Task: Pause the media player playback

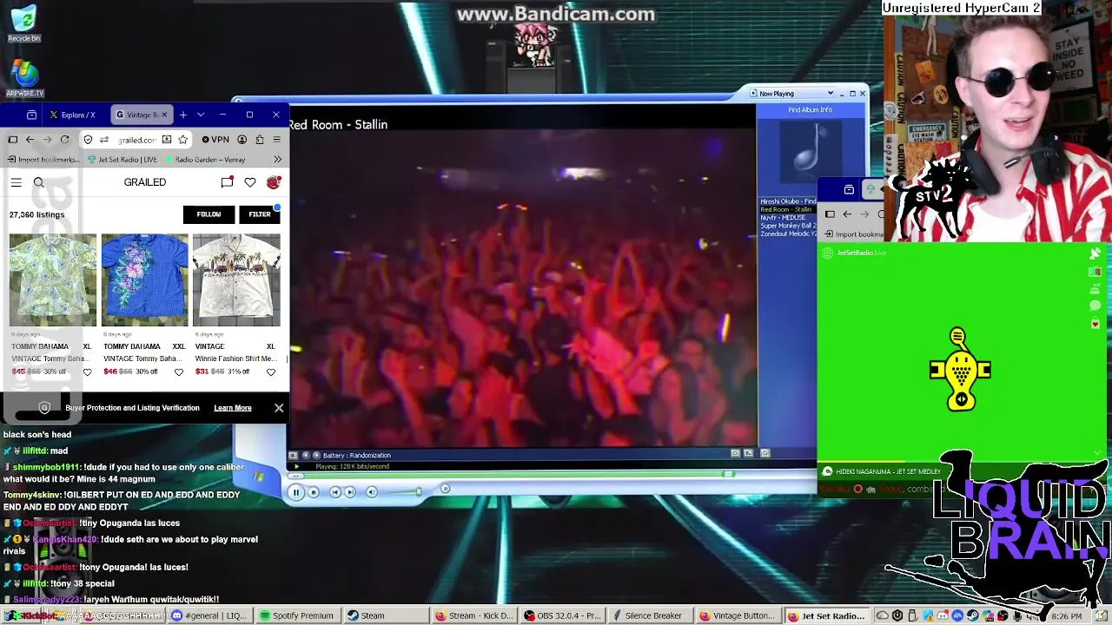Action: coord(295,492)
